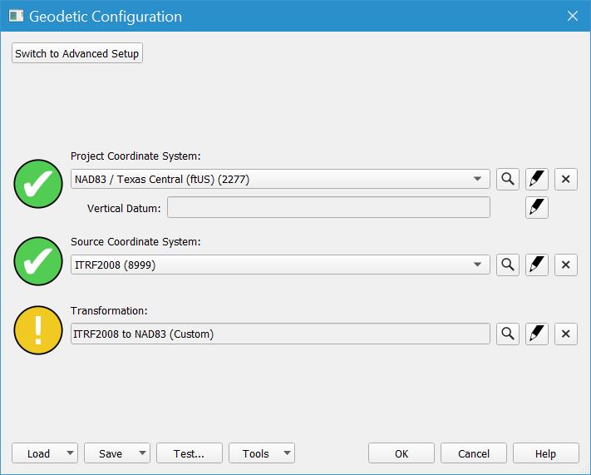This screenshot has width=591, height=475.
Task: Edit the source coordinate system
Action: click(x=537, y=265)
